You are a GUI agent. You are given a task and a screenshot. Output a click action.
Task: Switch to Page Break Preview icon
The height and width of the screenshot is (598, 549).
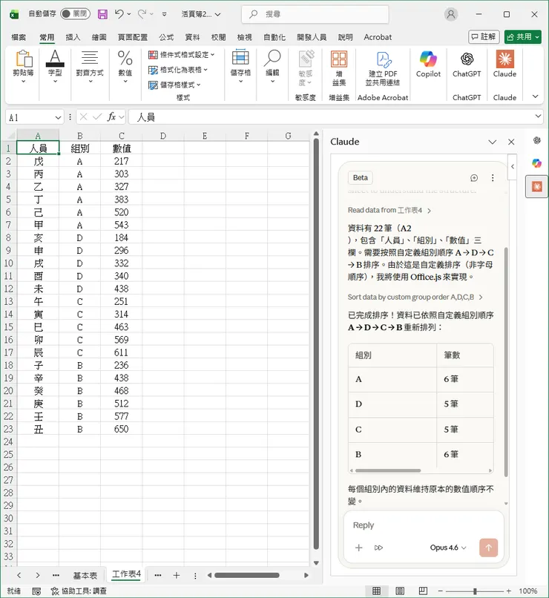click(423, 591)
